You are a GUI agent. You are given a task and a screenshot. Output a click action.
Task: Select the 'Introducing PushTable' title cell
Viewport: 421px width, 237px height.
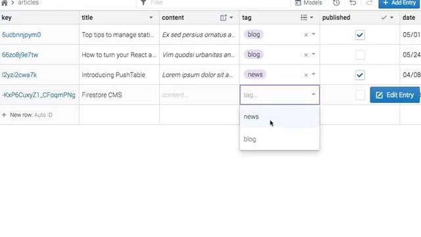pos(119,75)
